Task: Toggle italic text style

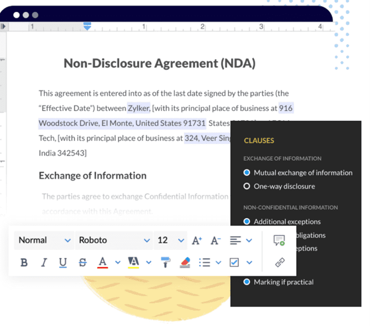Action: pos(44,262)
